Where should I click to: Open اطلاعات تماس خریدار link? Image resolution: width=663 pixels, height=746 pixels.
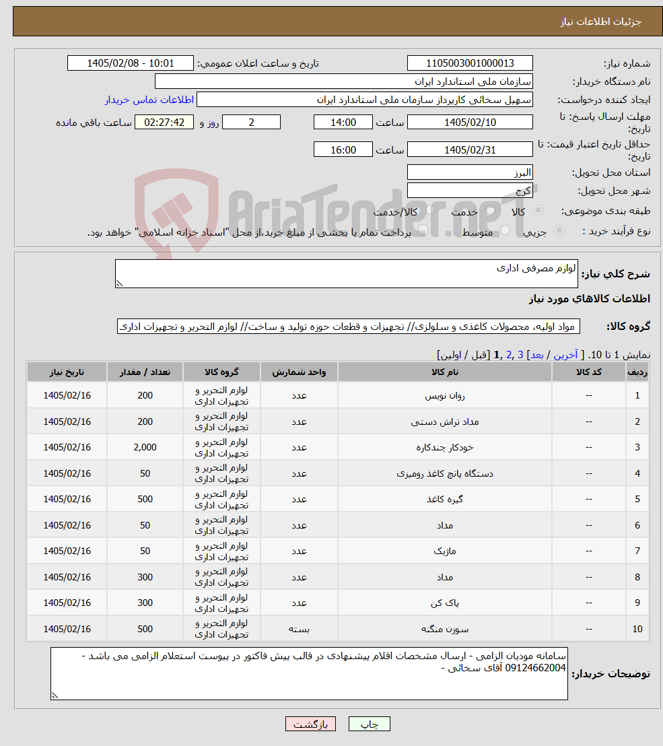point(149,100)
